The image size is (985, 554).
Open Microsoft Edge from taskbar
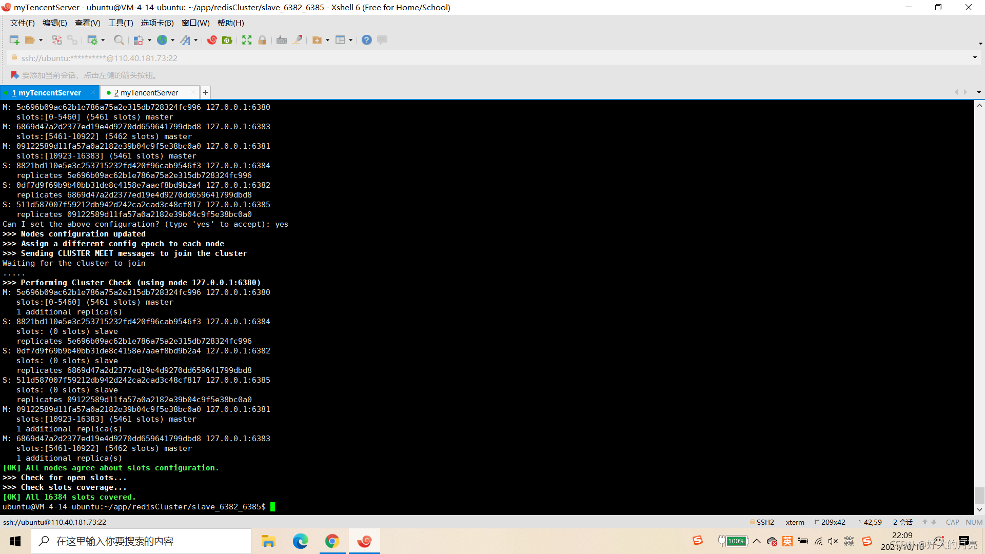[x=300, y=541]
